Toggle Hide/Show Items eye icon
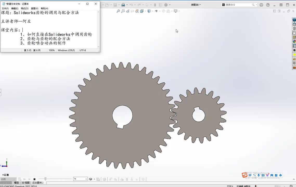The width and height of the screenshot is (296, 187). pyautogui.click(x=156, y=11)
